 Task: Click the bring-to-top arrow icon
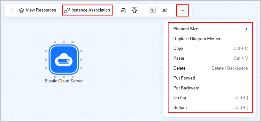tap(134, 10)
